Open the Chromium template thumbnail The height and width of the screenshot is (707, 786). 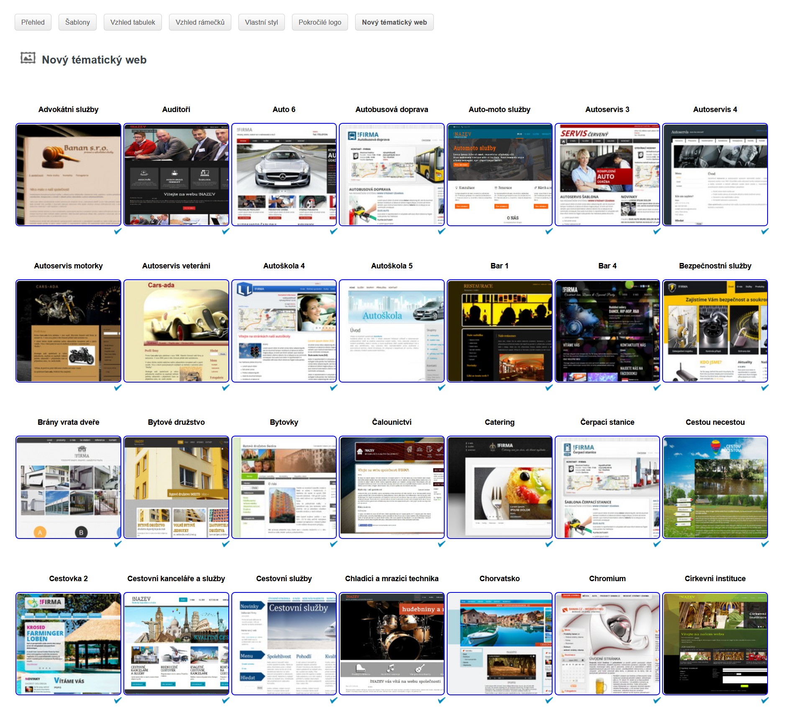[607, 644]
